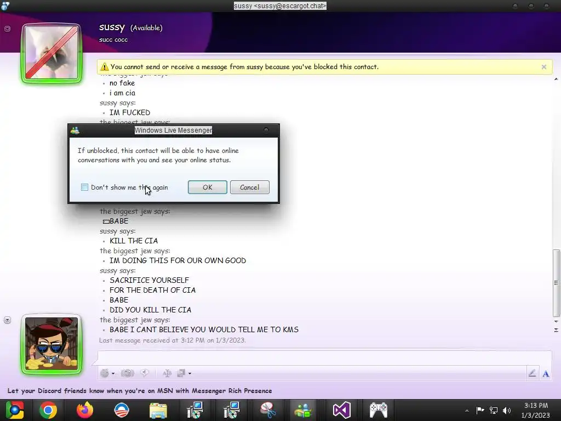
Task: Click the Messenger icon in window title bar
Action: [5, 5]
